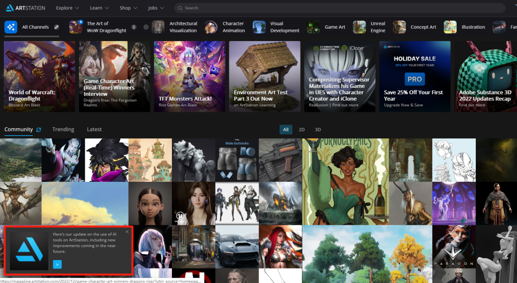Click the ArtStation logo in the header
The width and height of the screenshot is (517, 283).
point(26,8)
